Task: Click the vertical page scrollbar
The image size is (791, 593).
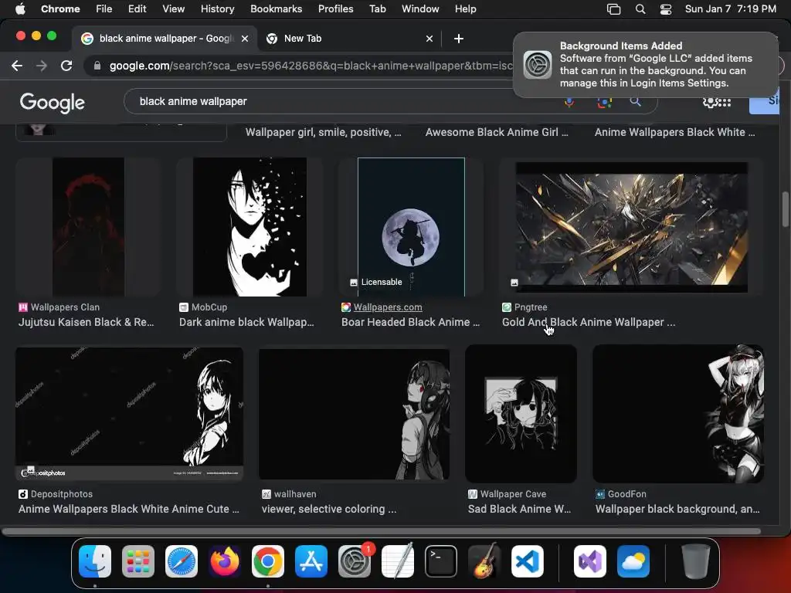Action: [786, 209]
